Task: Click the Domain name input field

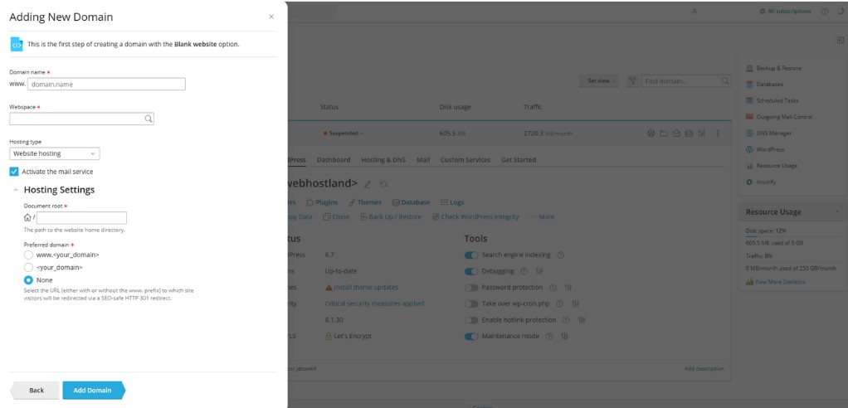Action: (x=105, y=84)
